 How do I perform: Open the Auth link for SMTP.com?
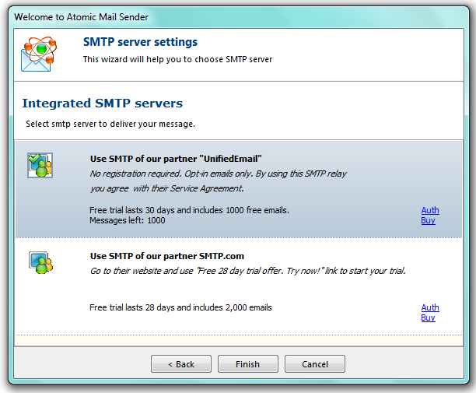point(429,307)
